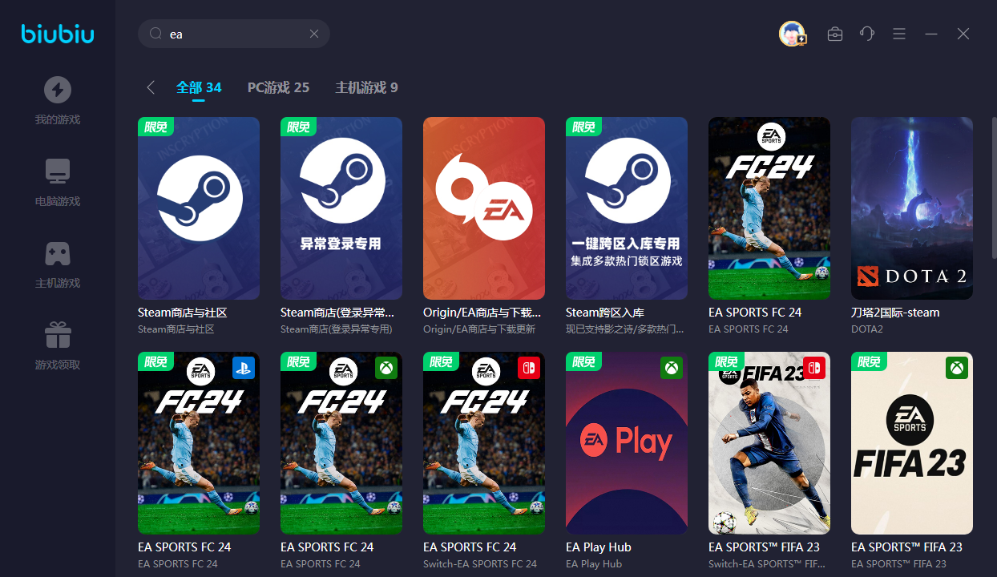Open the DOTA 2 game cover
997x577 pixels.
click(912, 208)
